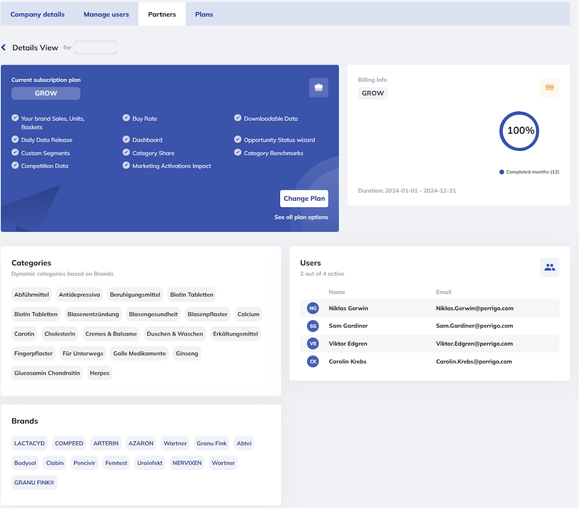Screen dimensions: 579x508
Task: Click the NERVIXEN brand chip
Action: coord(187,463)
